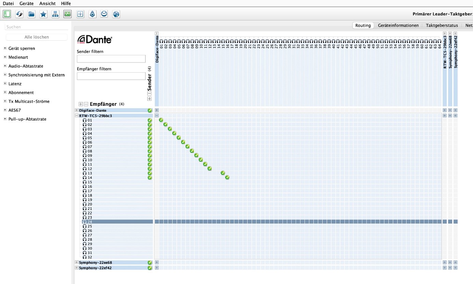Toggle subscription of receiver 08 to sender 08
The image size is (473, 284).
(192, 151)
